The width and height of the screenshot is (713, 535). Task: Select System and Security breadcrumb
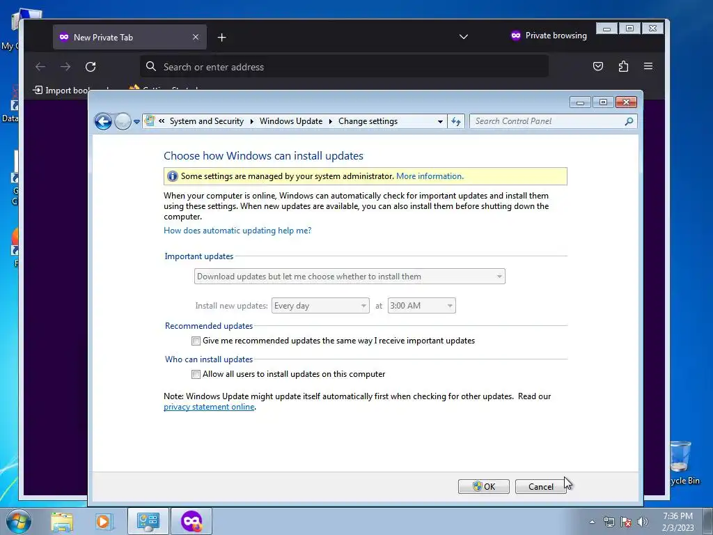pos(206,121)
